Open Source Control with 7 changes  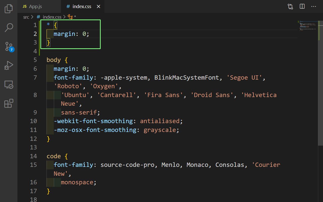[x=9, y=47]
